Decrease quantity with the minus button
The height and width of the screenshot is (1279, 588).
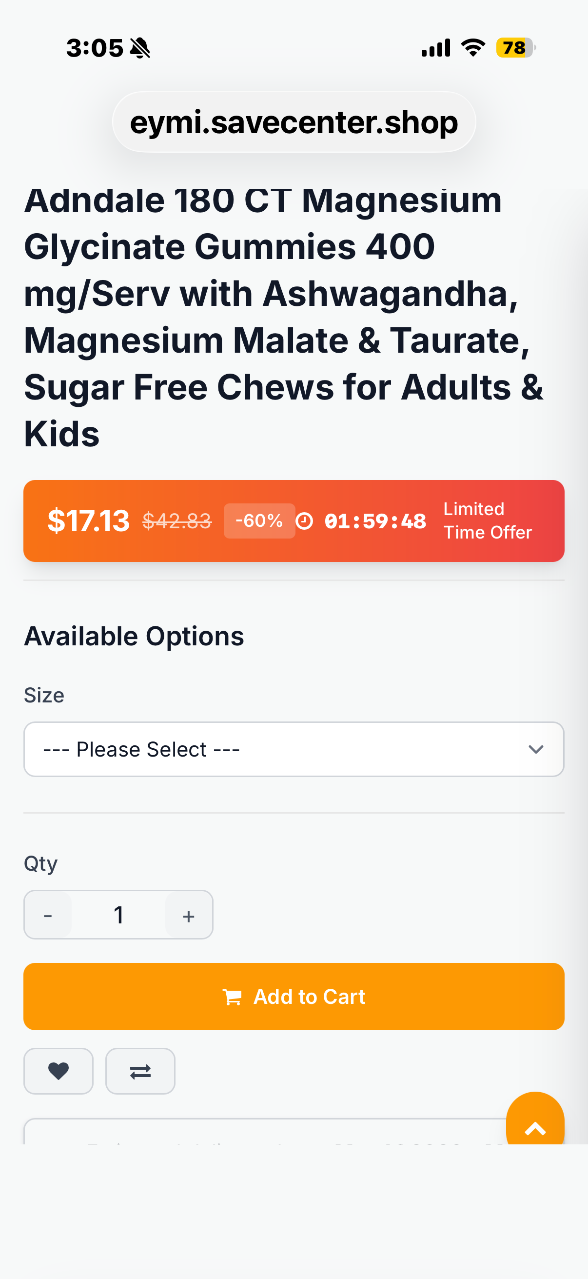(x=48, y=915)
